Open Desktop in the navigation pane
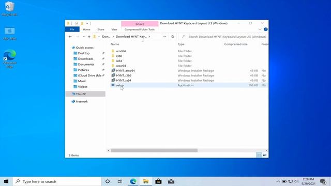This screenshot has width=331, height=186. tap(84, 53)
